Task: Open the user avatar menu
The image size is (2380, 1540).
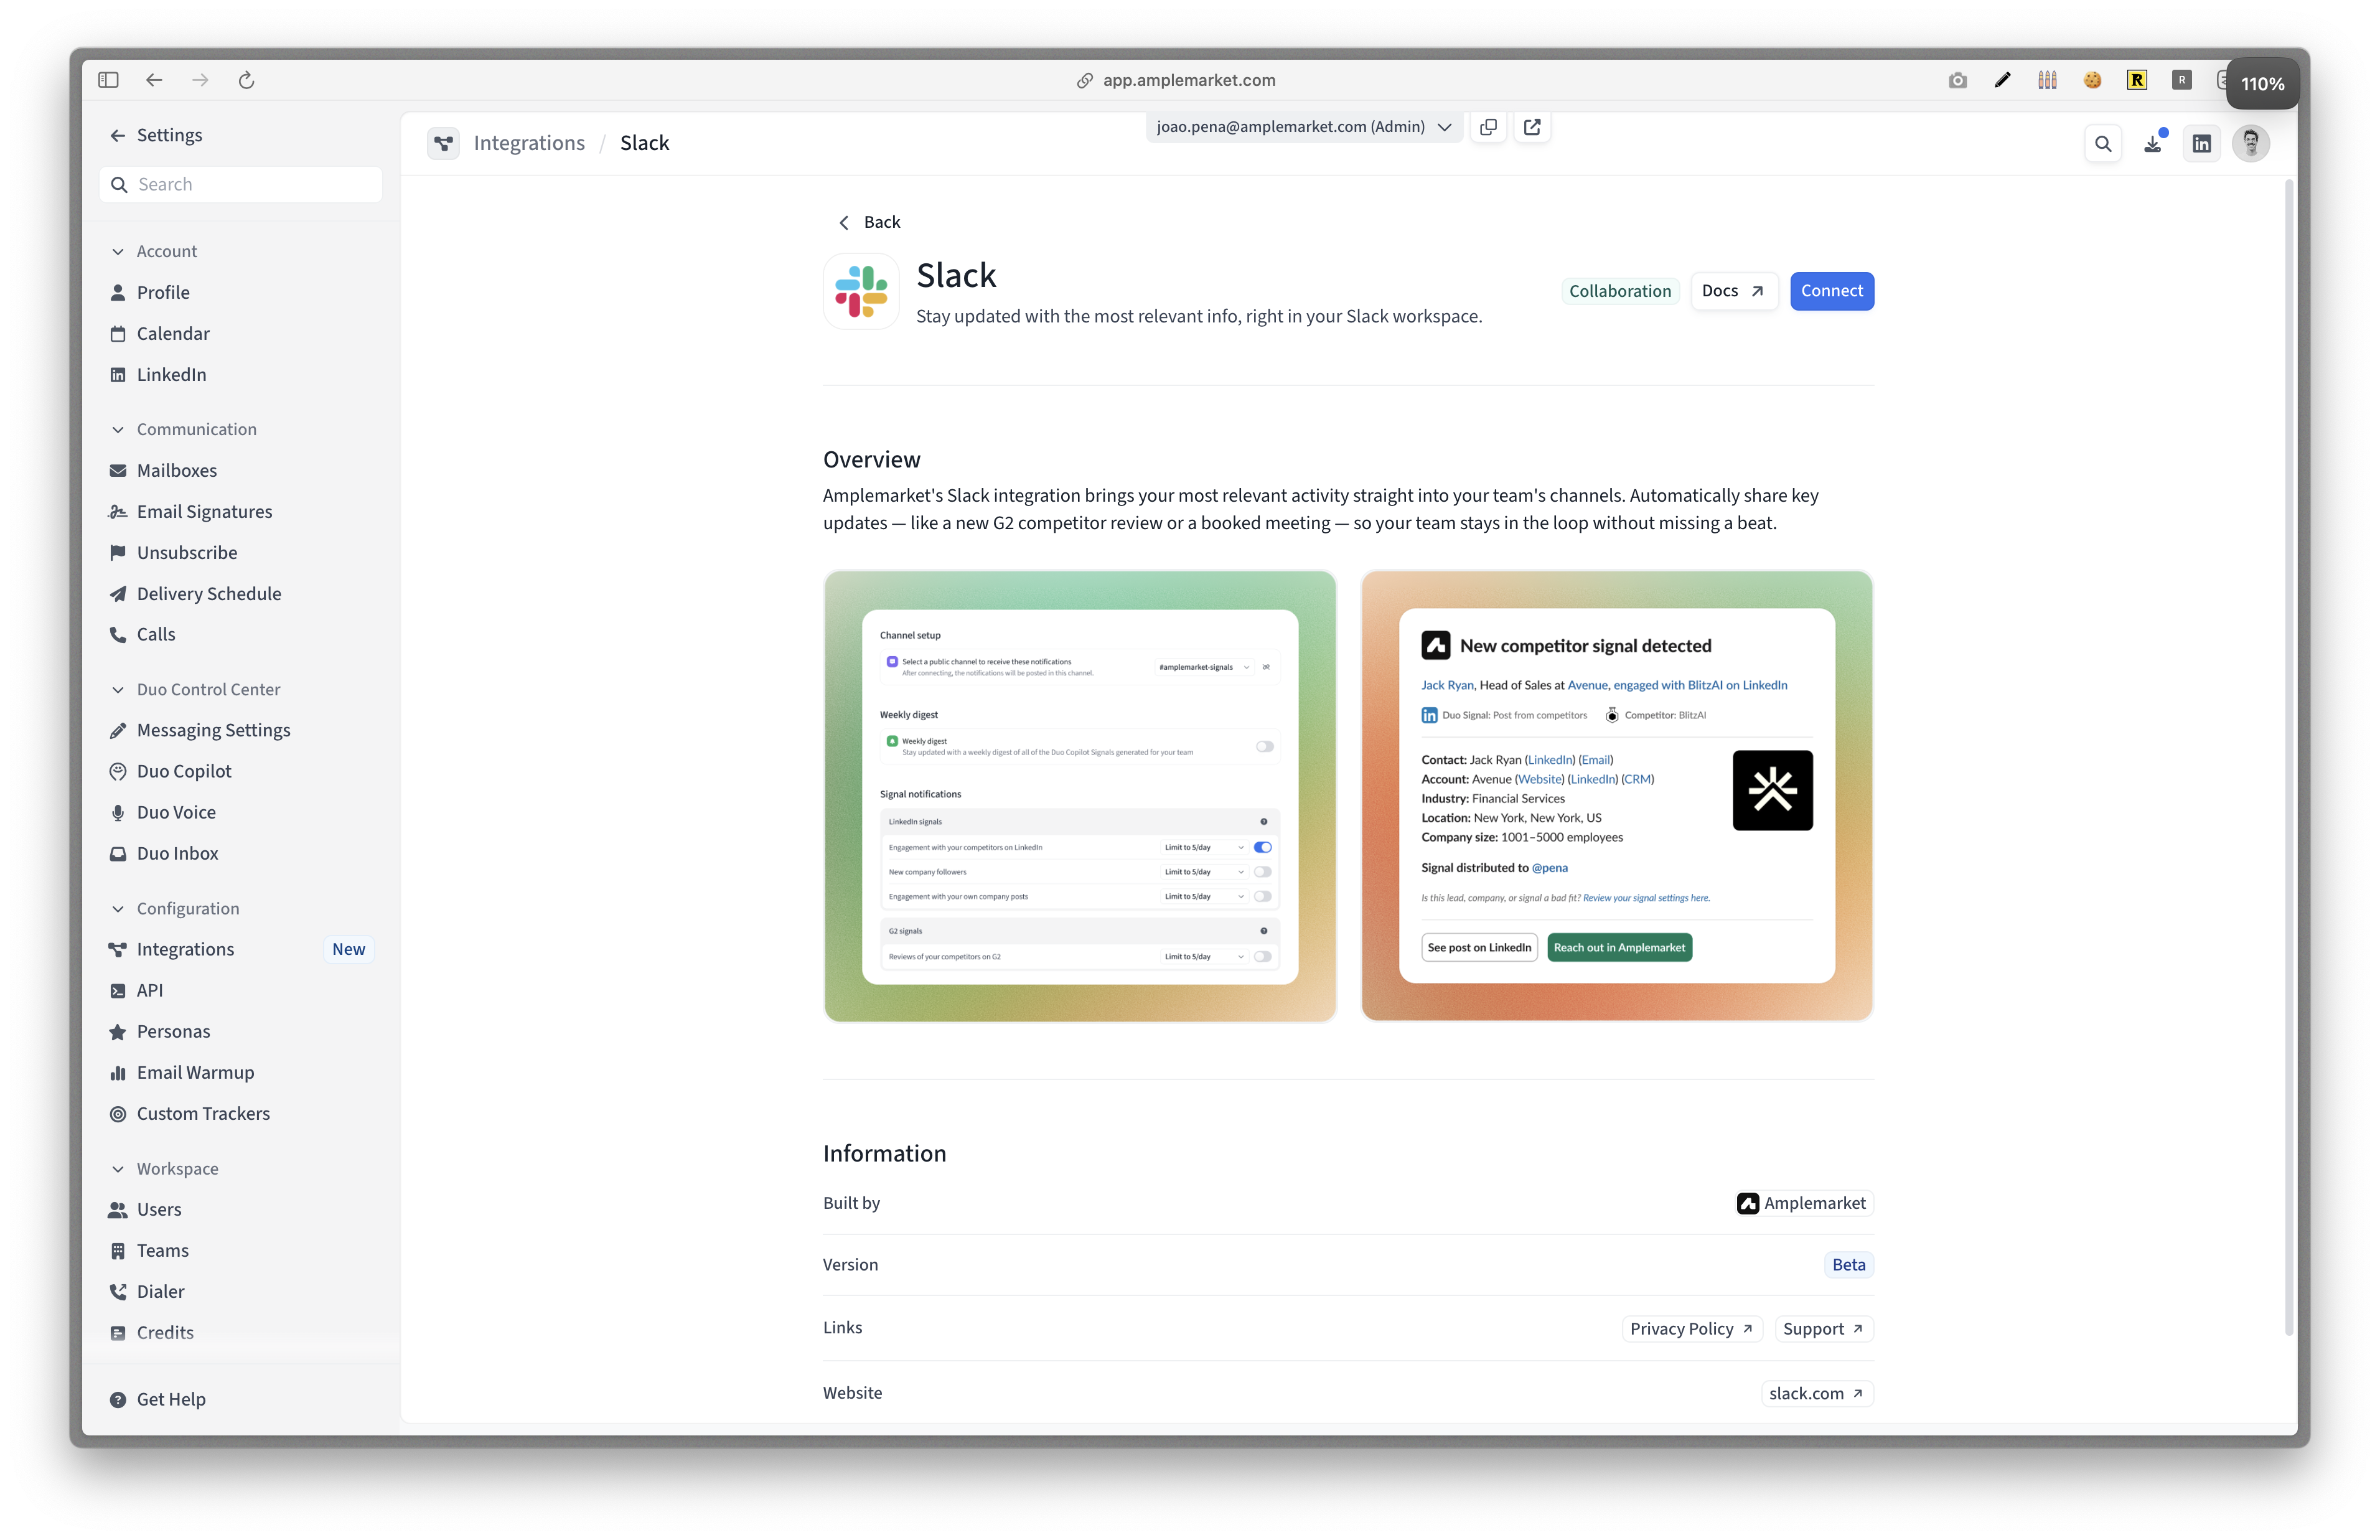Action: (x=2251, y=143)
